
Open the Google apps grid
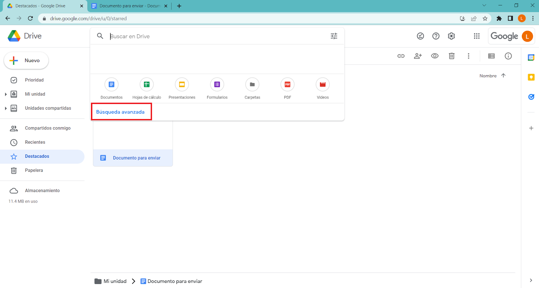477,36
